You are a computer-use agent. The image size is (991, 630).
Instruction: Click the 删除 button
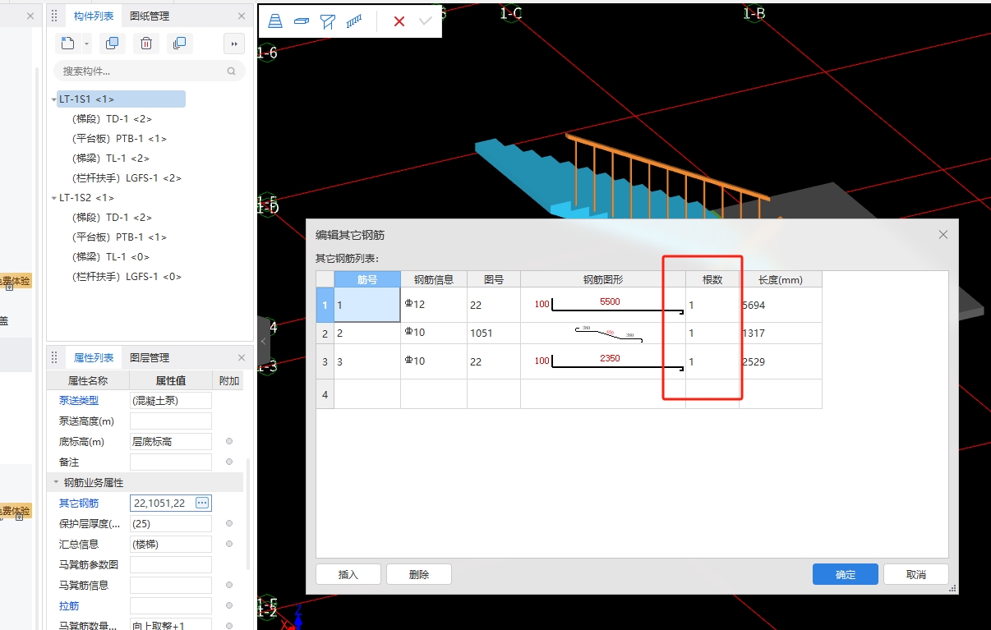tap(419, 574)
